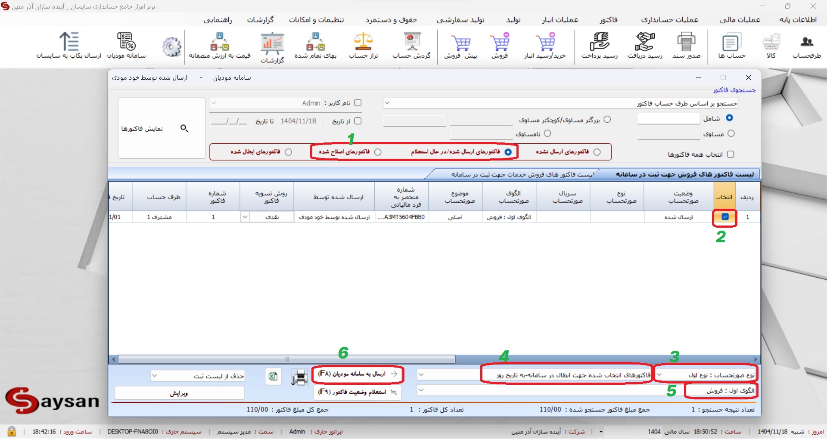
Task: Open the حذف از لیست ثبت dropdown
Action: tap(198, 376)
